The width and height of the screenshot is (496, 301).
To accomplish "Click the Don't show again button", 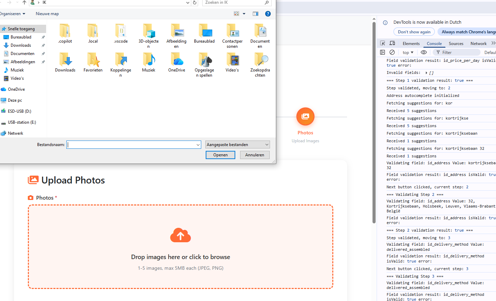I will click(414, 32).
